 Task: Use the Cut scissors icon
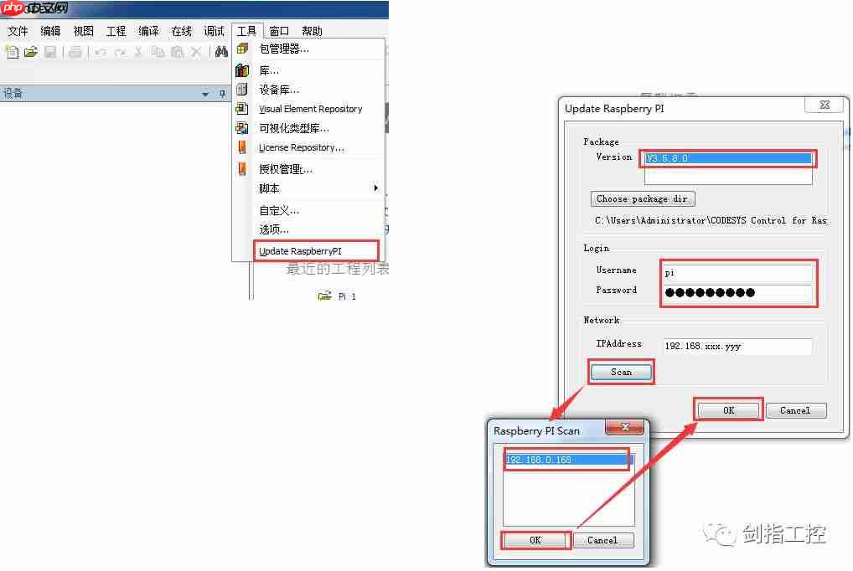137,52
